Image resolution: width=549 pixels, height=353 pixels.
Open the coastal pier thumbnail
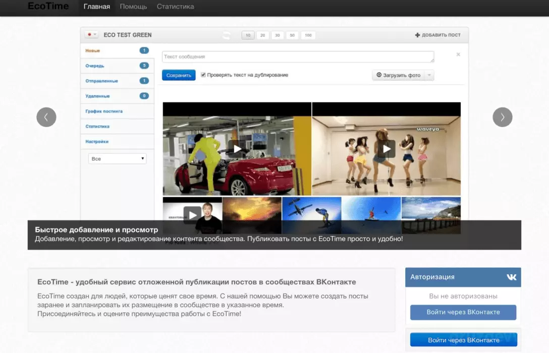[431, 215]
